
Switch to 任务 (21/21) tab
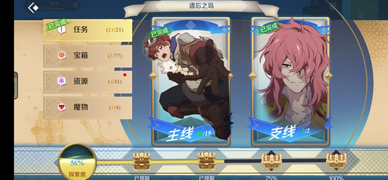click(88, 30)
